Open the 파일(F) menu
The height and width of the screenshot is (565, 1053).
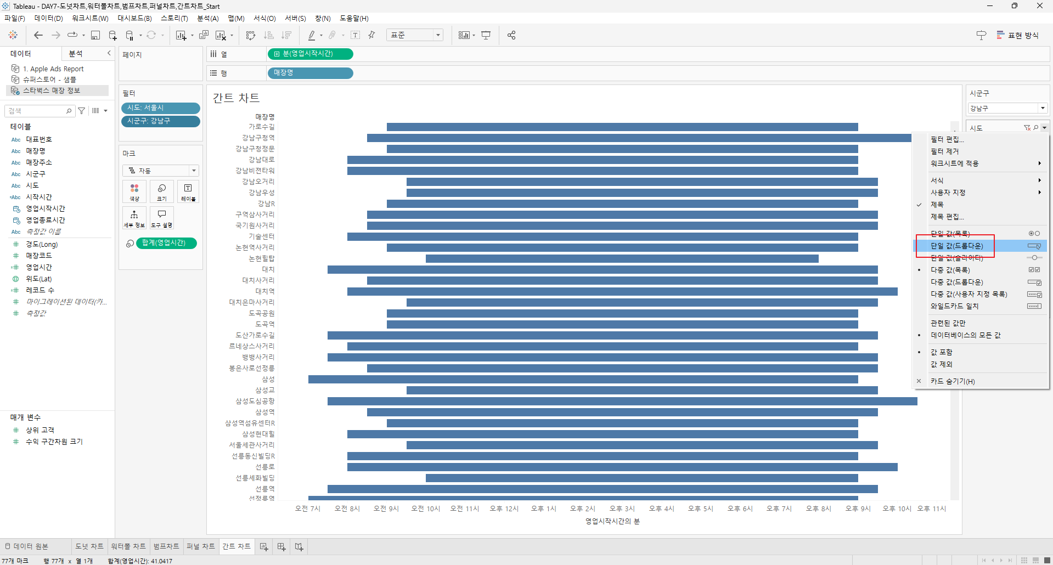coord(15,18)
